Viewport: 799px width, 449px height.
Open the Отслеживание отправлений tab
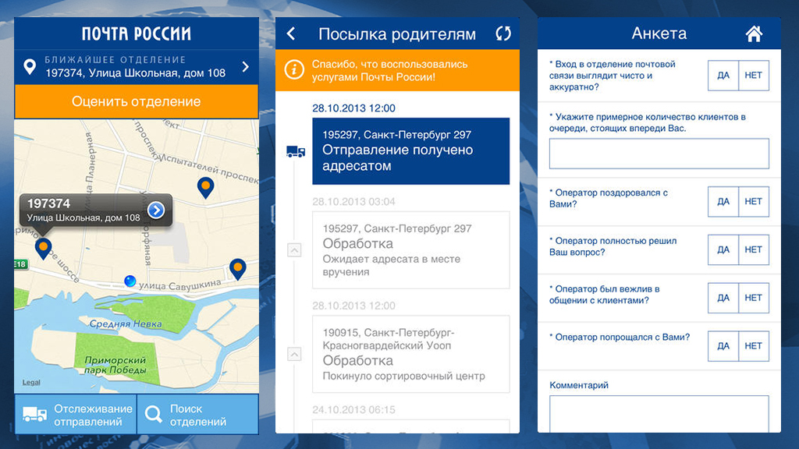pyautogui.click(x=76, y=415)
